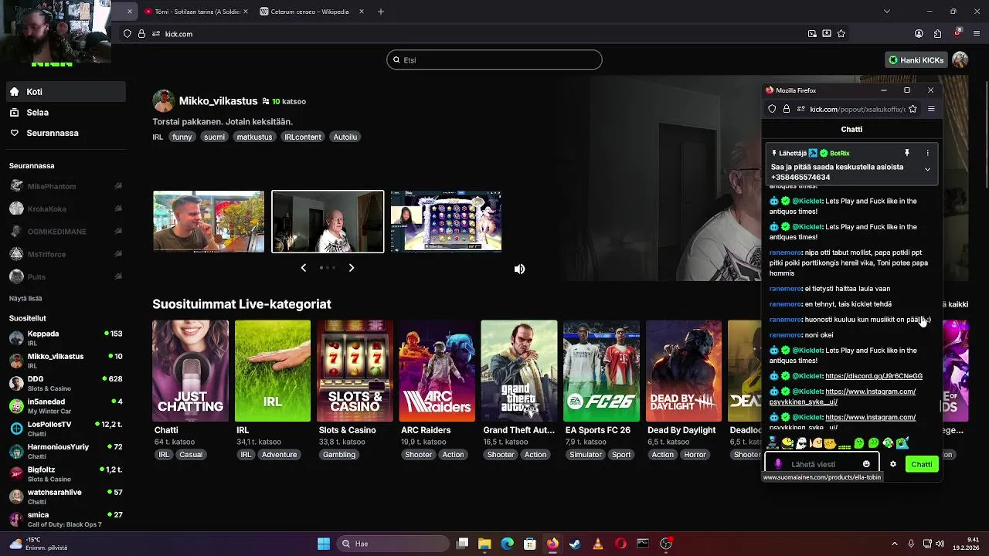Open the Firefox extensions puzzle icon

click(937, 34)
